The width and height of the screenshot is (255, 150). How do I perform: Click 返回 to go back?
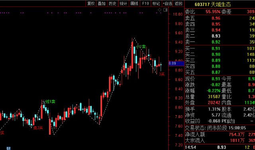coord(178,4)
